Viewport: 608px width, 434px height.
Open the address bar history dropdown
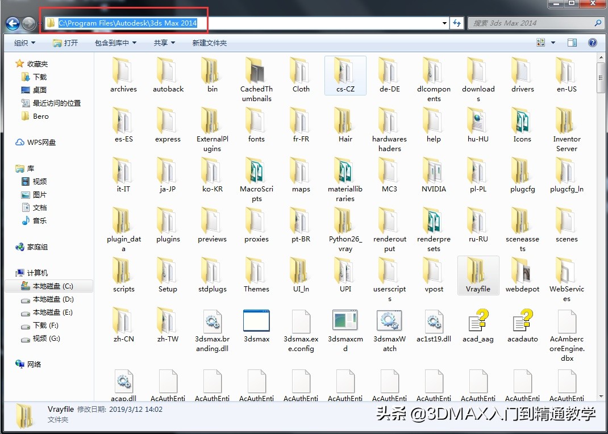[x=444, y=23]
